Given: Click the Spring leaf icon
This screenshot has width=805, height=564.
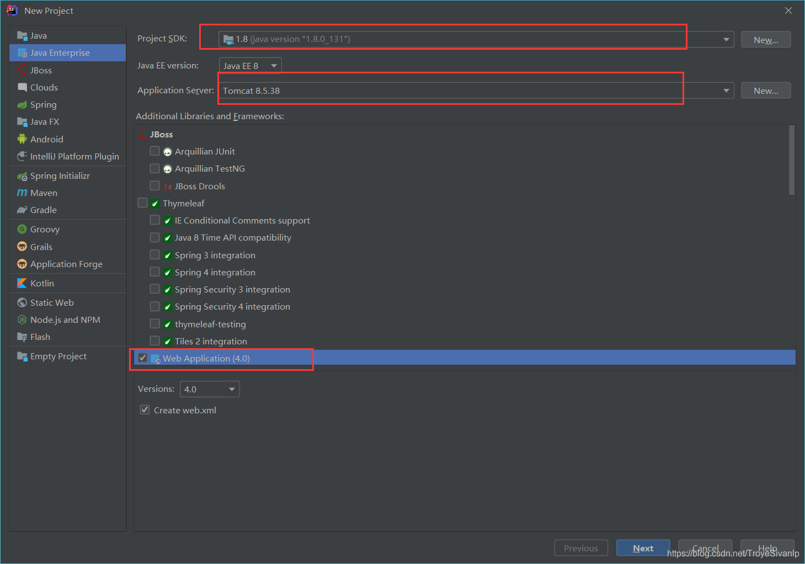Looking at the screenshot, I should 22,105.
